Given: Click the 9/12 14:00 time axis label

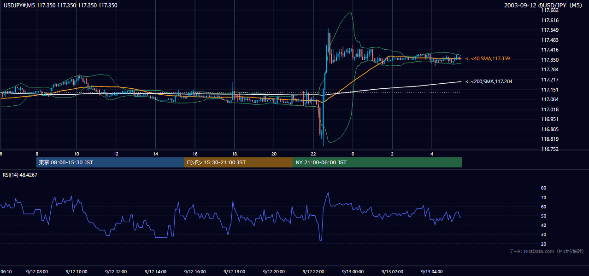Looking at the screenshot, I should click(x=156, y=271).
